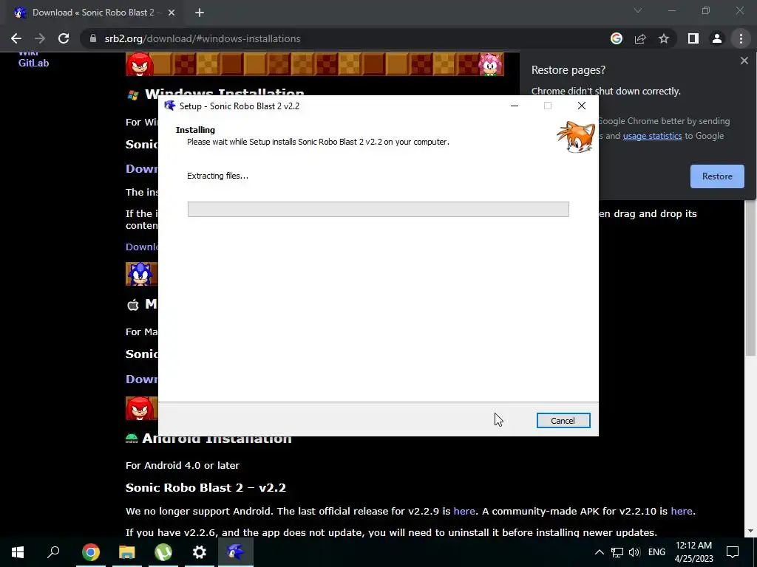
Task: Open Windows Start menu
Action: [x=18, y=552]
